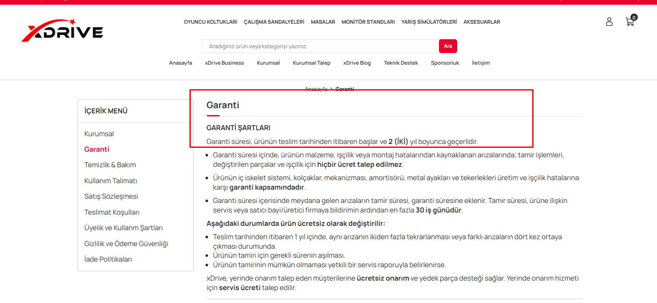Open Satış Sözleşmesi page
Screen dimensions: 657x303
click(111, 196)
